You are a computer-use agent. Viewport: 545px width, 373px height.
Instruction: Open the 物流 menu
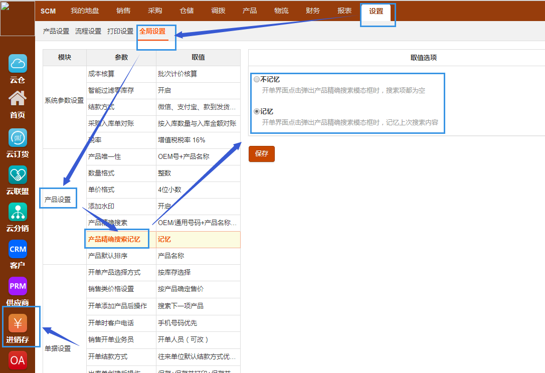pos(281,11)
